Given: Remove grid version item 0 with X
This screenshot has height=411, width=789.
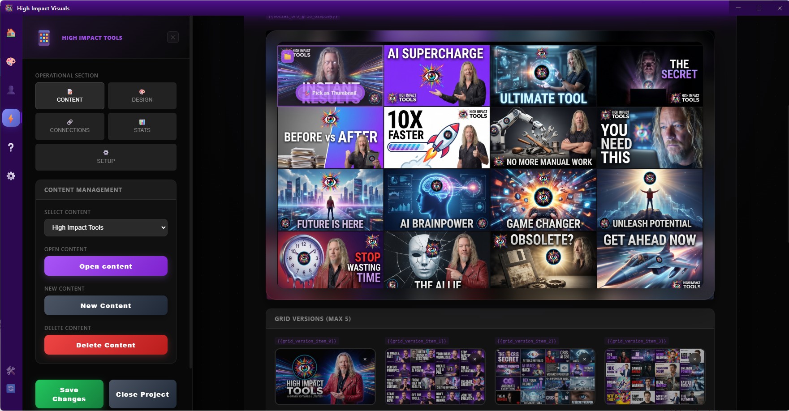Looking at the screenshot, I should (365, 359).
